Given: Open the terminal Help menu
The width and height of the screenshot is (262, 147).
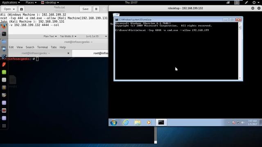Looking at the screenshot, I should point(63,47).
